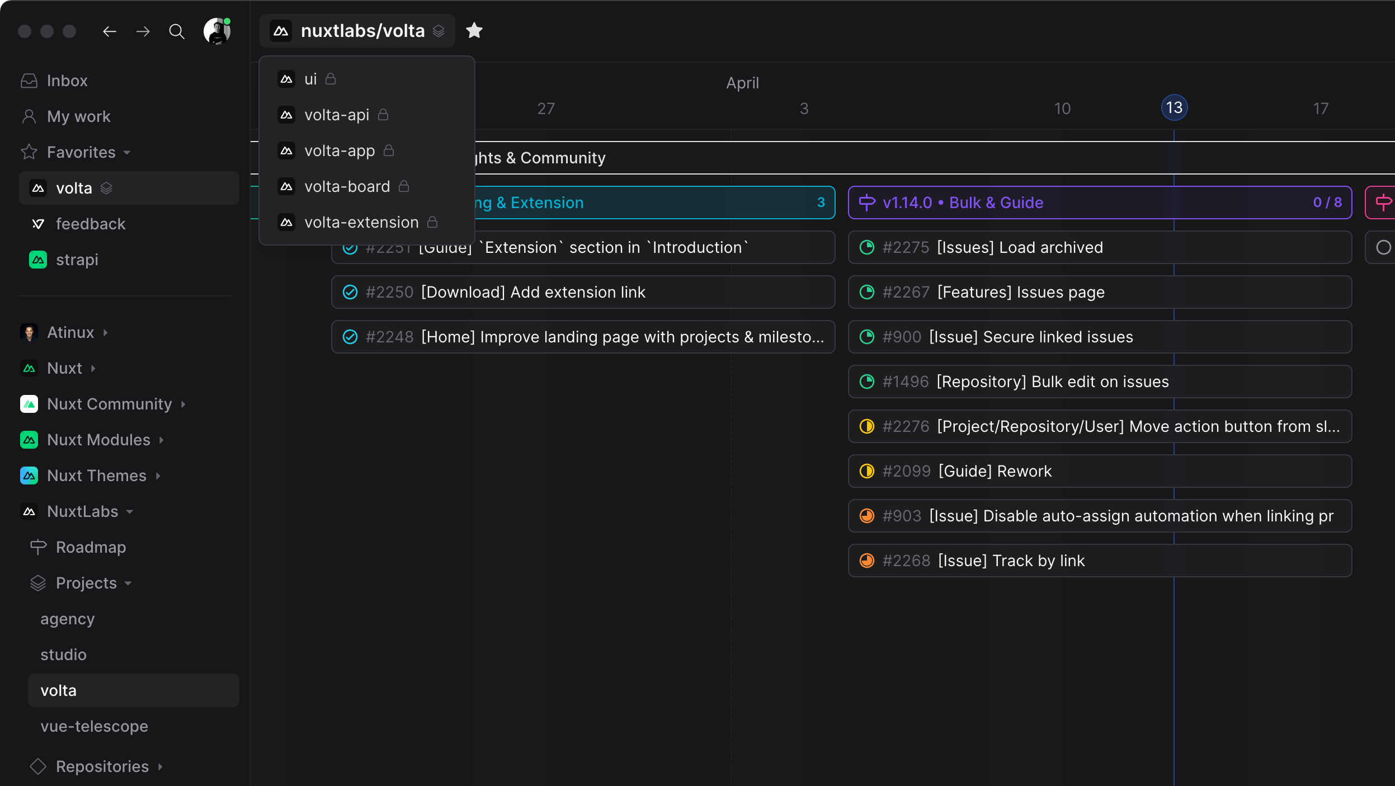This screenshot has width=1395, height=786.
Task: Click the My work person icon
Action: [x=29, y=116]
